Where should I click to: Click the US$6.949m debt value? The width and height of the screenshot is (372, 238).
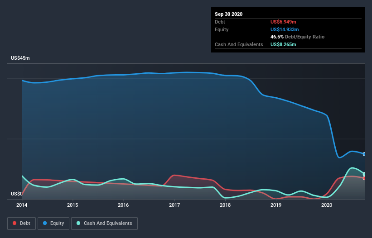pos(283,22)
